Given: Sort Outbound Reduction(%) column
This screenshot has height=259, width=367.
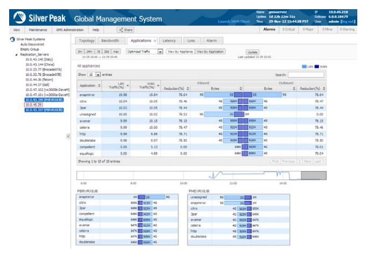Looking at the screenshot, I should [x=324, y=88].
